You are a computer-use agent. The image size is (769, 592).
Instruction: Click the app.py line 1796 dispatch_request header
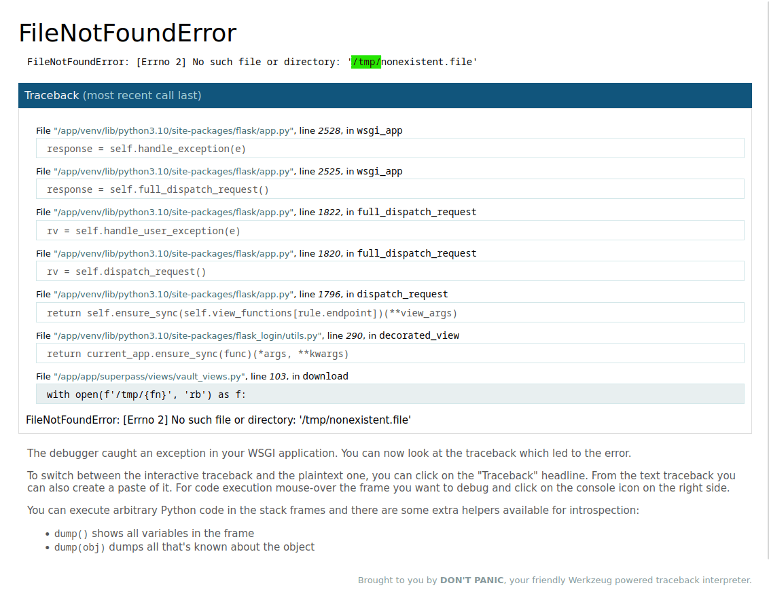coord(241,295)
